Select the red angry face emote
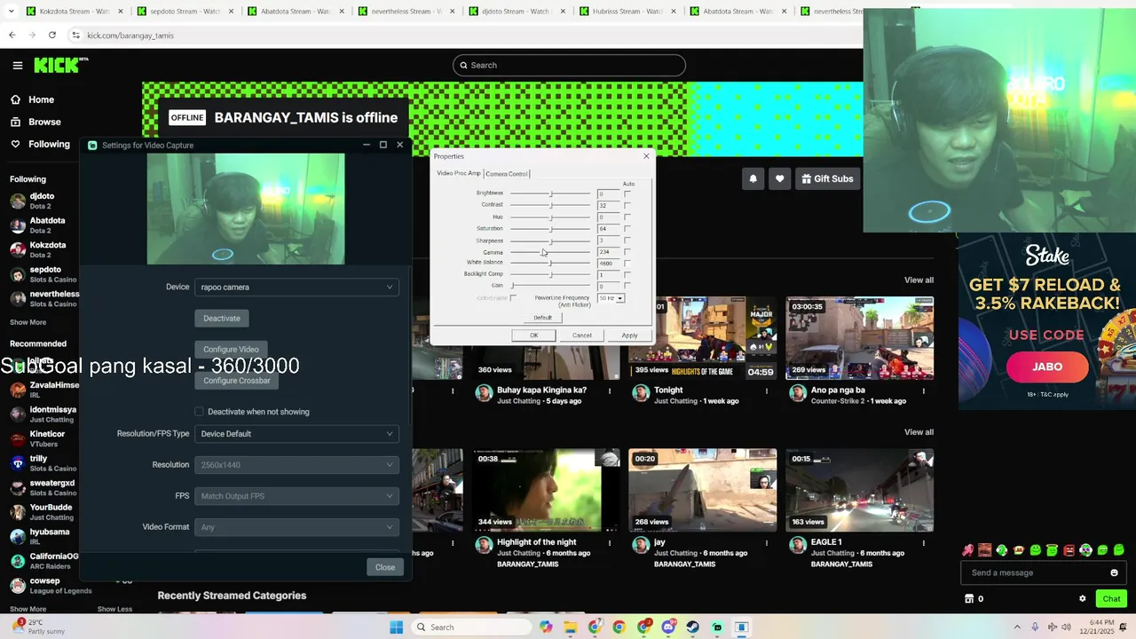Image resolution: width=1136 pixels, height=639 pixels. pyautogui.click(x=1069, y=550)
